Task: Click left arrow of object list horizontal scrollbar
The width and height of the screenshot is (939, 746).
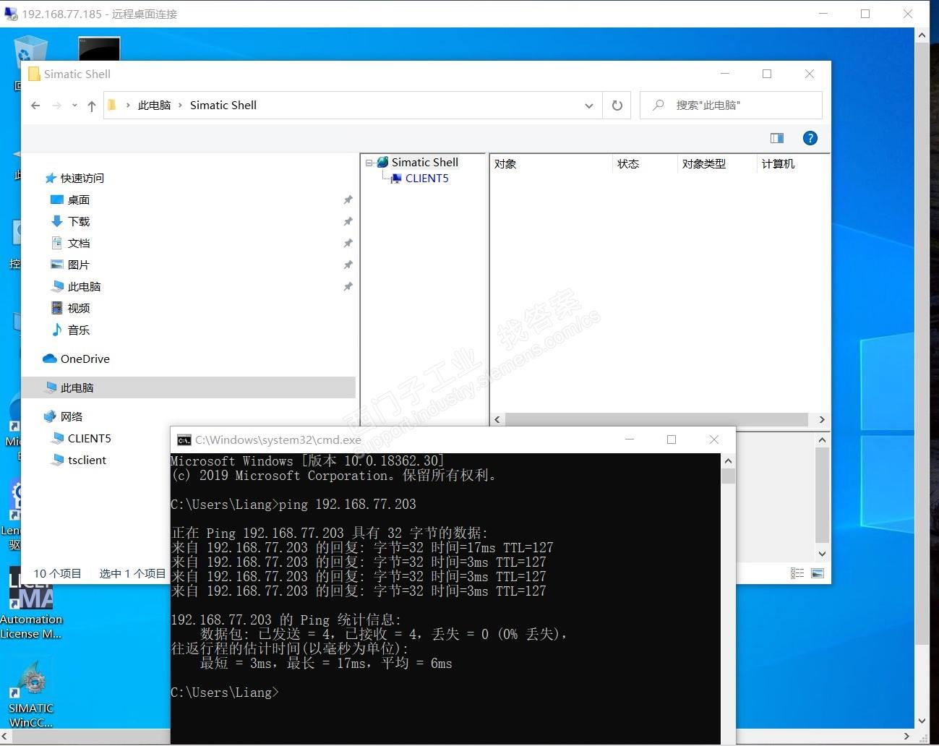Action: (x=497, y=419)
